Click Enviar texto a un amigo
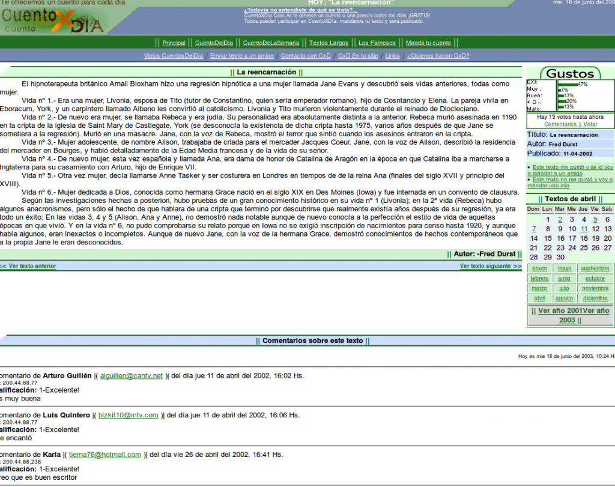615x487 pixels. click(x=242, y=56)
